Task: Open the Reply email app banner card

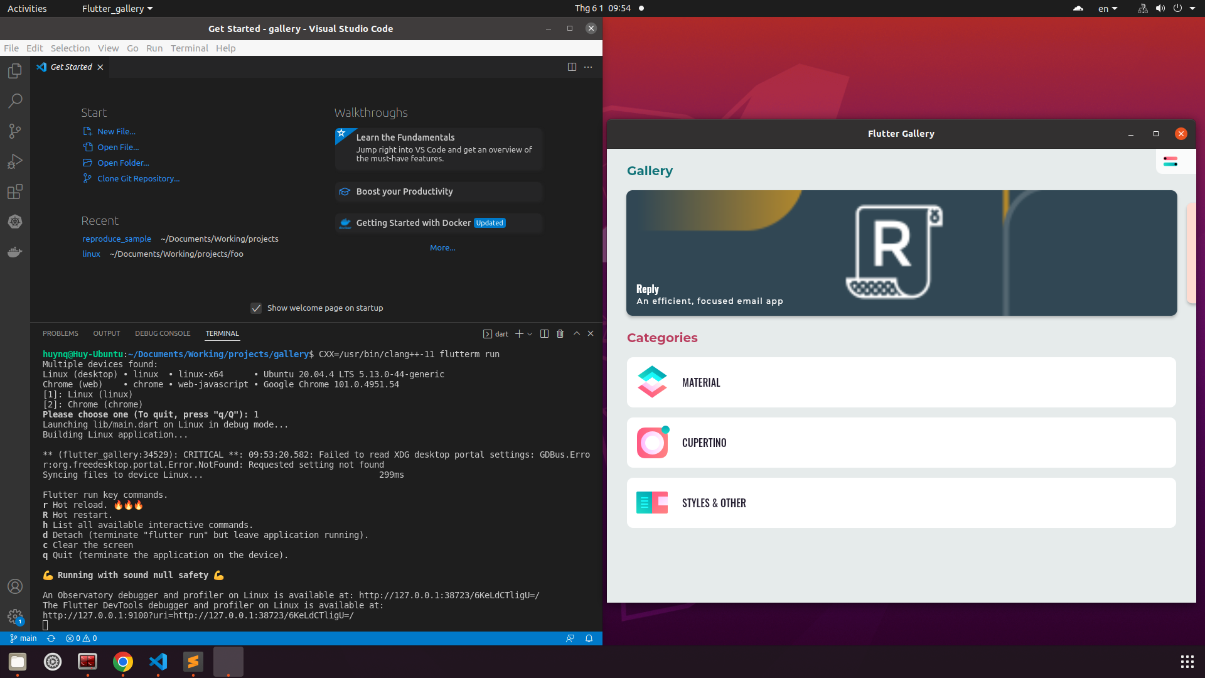Action: coord(901,252)
